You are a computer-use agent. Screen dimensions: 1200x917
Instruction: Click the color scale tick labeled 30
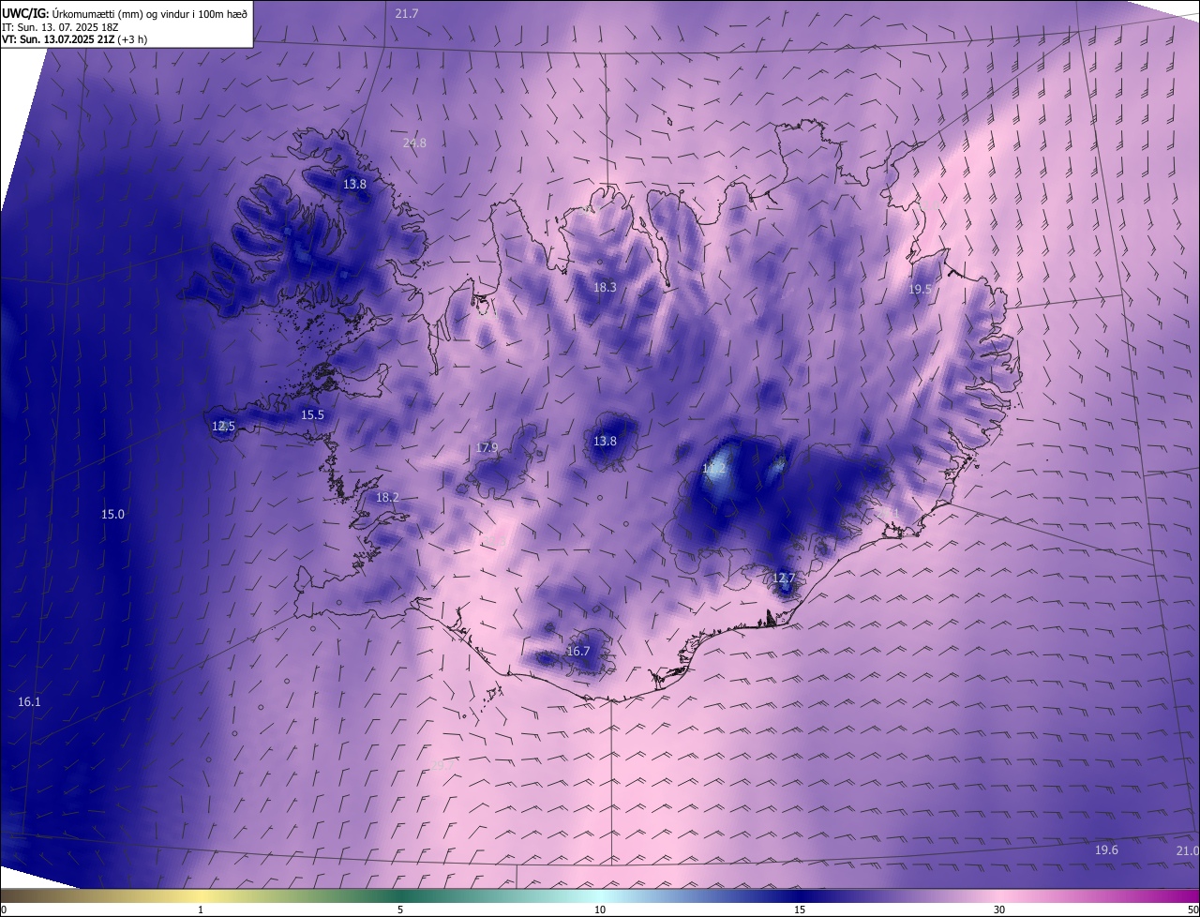[999, 909]
